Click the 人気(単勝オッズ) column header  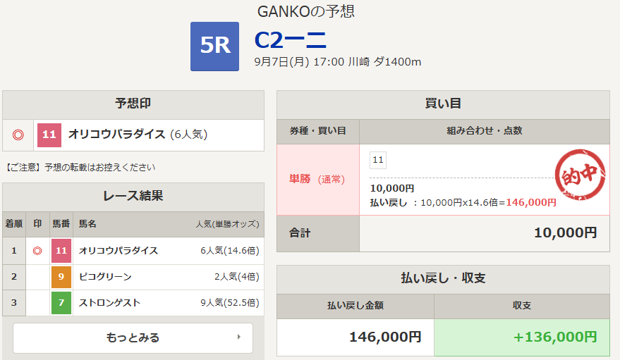tap(227, 224)
